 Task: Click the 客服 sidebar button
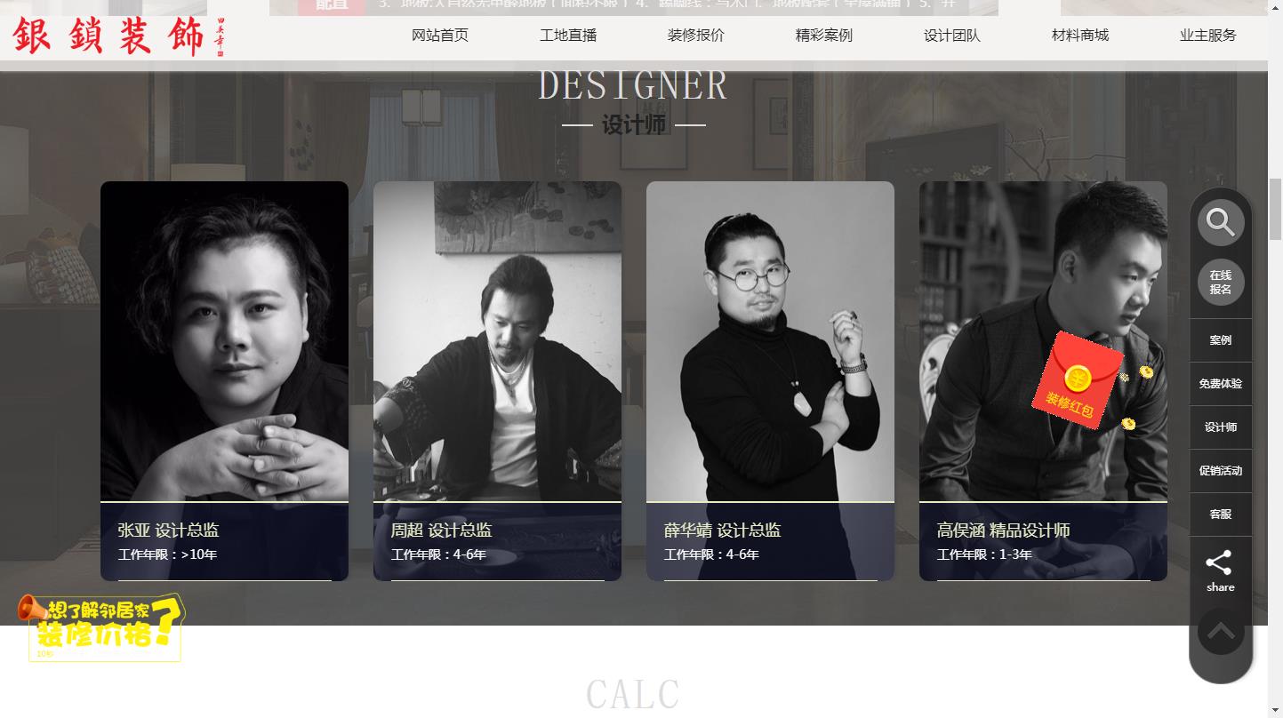click(x=1220, y=515)
